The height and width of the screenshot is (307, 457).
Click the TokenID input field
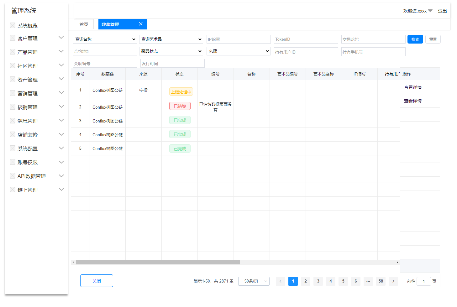click(306, 39)
